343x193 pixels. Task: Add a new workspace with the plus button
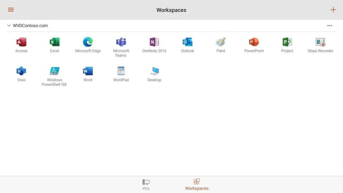point(333,9)
